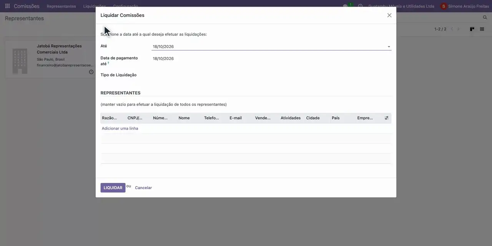Sort by Cidade column header

tap(317, 118)
